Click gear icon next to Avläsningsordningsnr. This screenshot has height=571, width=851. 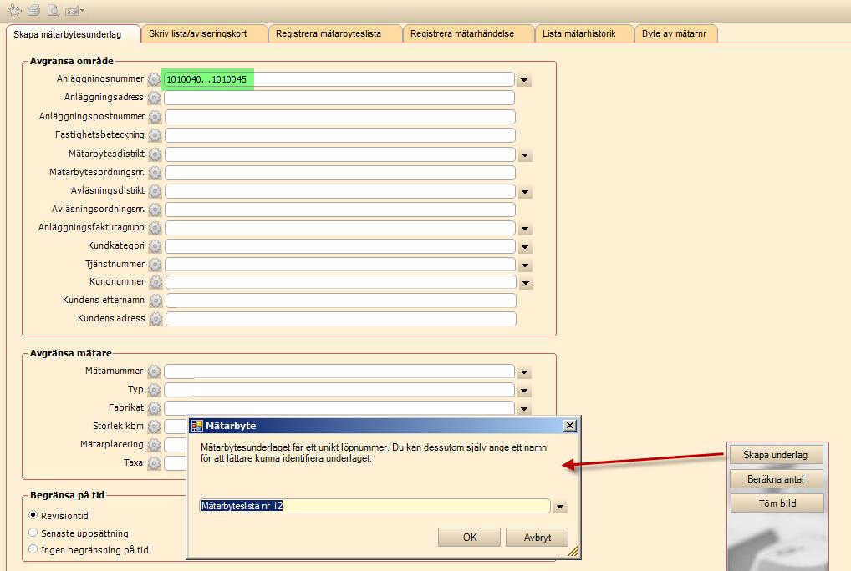click(155, 210)
